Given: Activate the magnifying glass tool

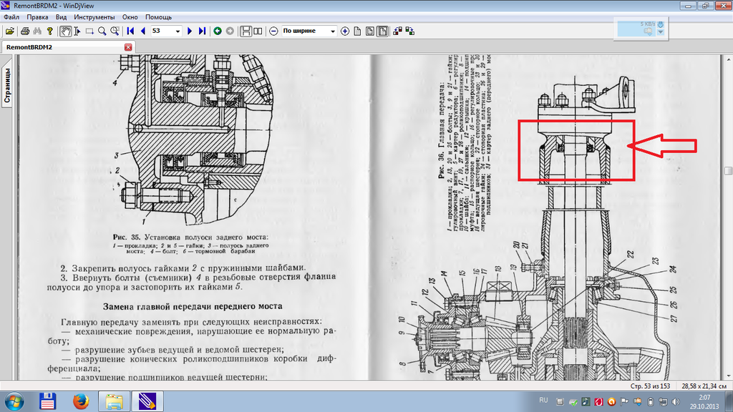Looking at the screenshot, I should coord(102,31).
